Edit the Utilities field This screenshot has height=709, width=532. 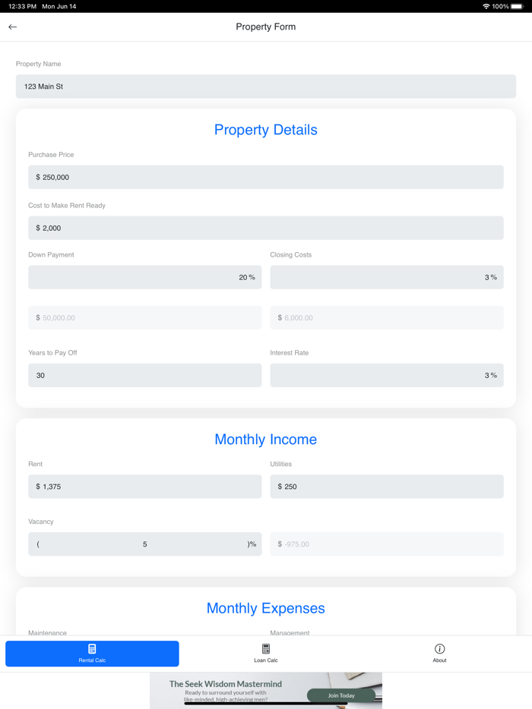(387, 486)
